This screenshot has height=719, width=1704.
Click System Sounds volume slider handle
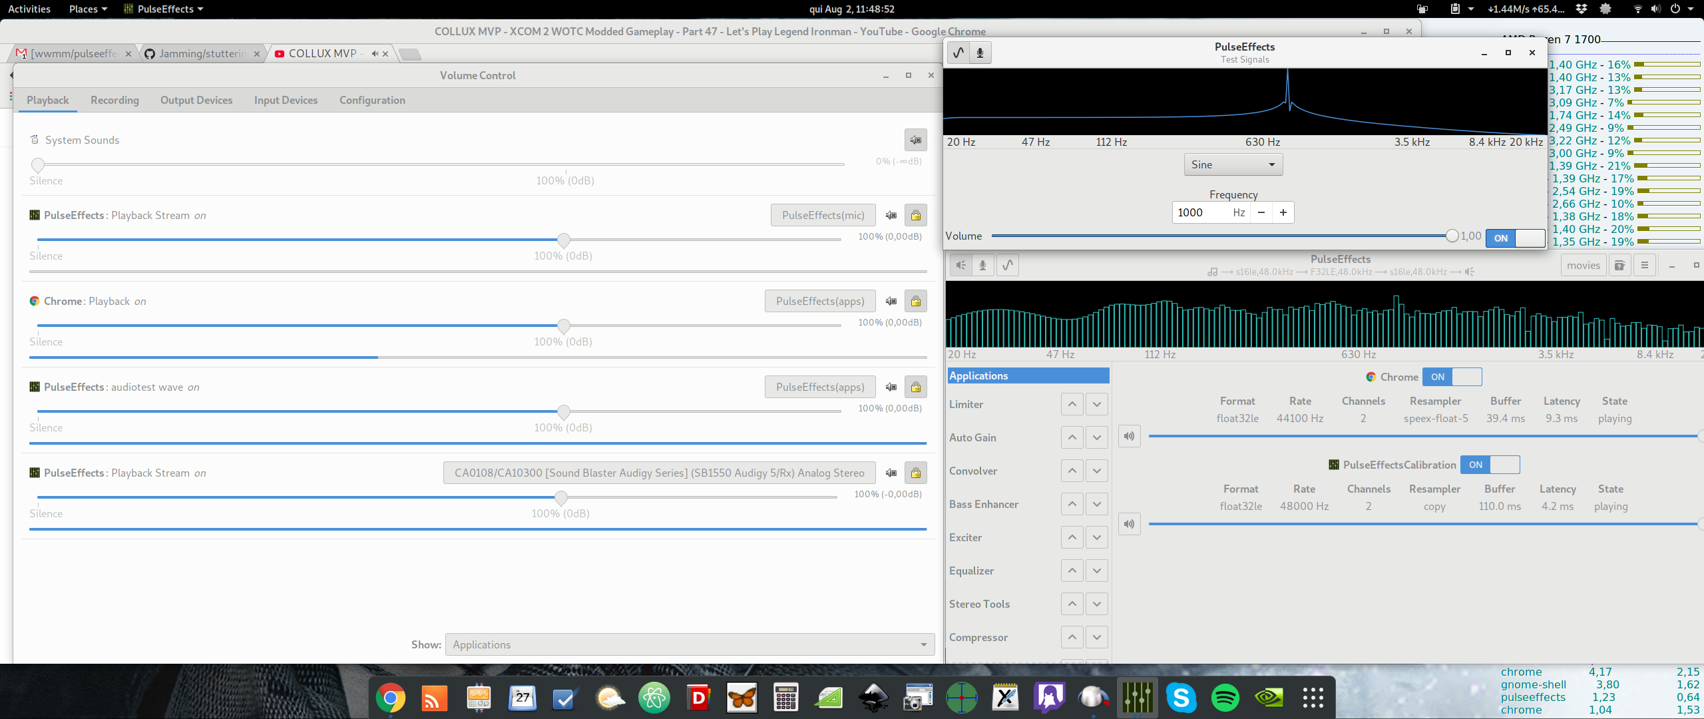pos(38,164)
